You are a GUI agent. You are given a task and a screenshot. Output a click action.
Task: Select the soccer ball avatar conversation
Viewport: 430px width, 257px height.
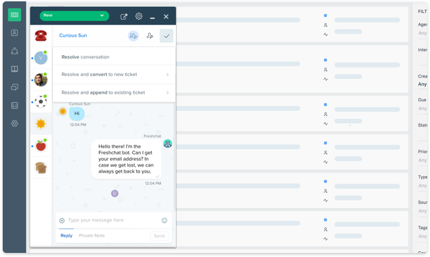[41, 101]
